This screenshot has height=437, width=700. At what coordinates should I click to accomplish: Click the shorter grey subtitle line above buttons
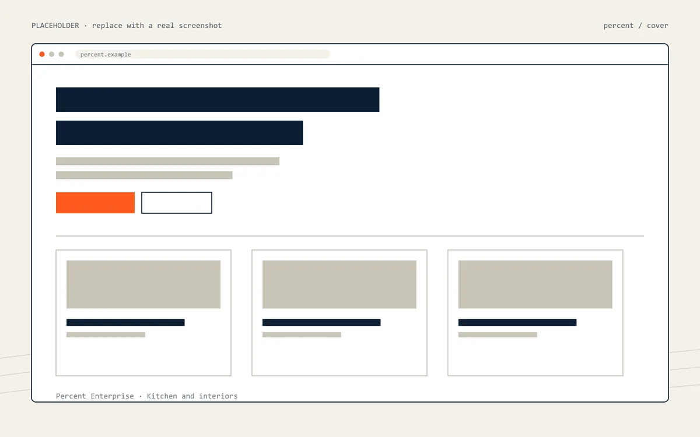(x=144, y=175)
